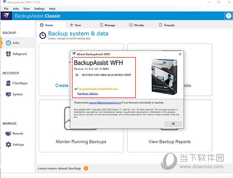
Task: Select System under Recover
Action: (18, 94)
